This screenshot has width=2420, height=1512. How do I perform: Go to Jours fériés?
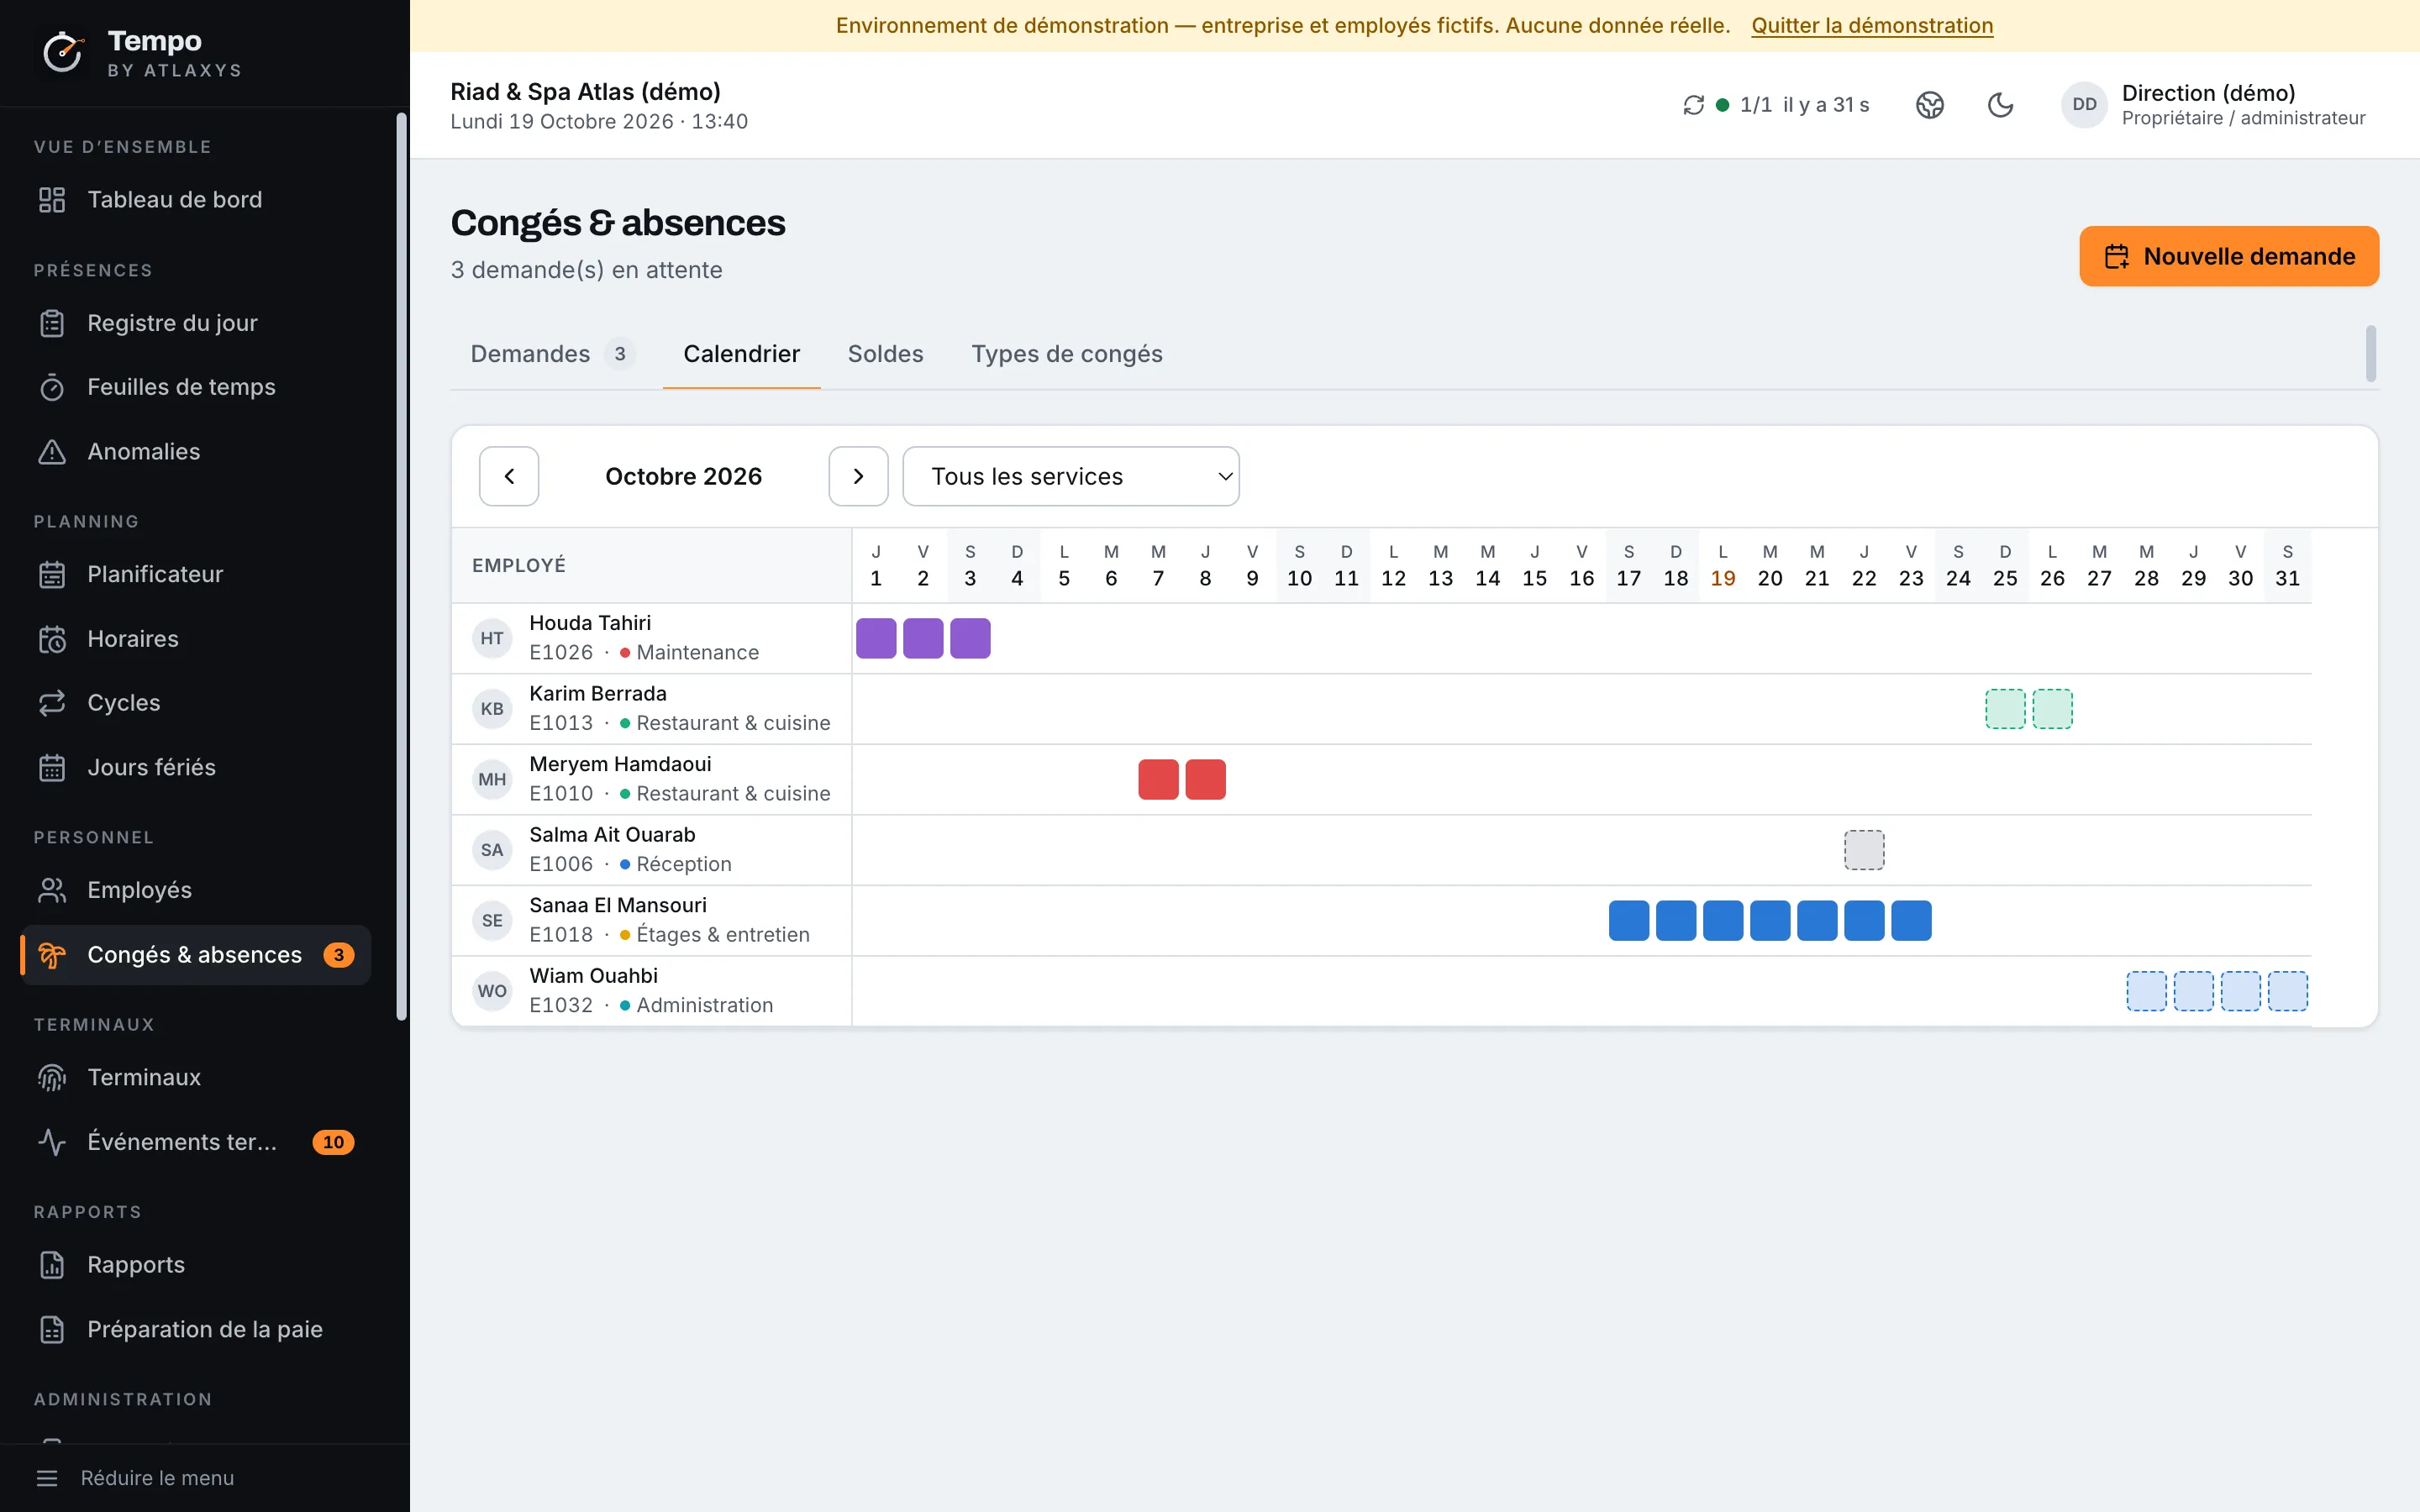(x=196, y=767)
